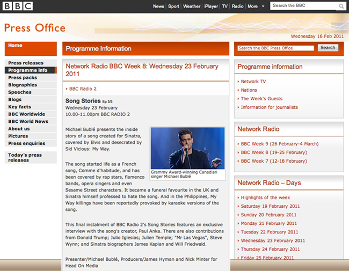
Task: Expand the More dropdown arrow
Action: (263, 6)
